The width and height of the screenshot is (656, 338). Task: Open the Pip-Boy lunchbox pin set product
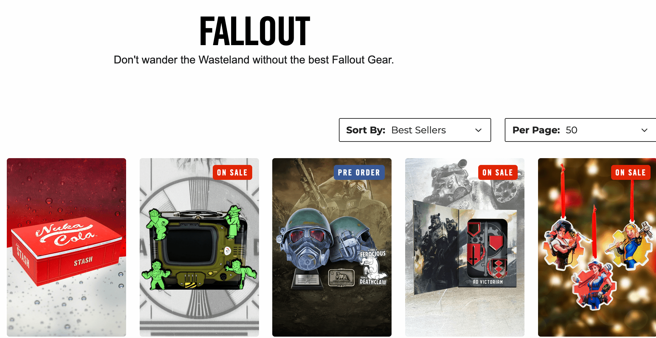199,247
